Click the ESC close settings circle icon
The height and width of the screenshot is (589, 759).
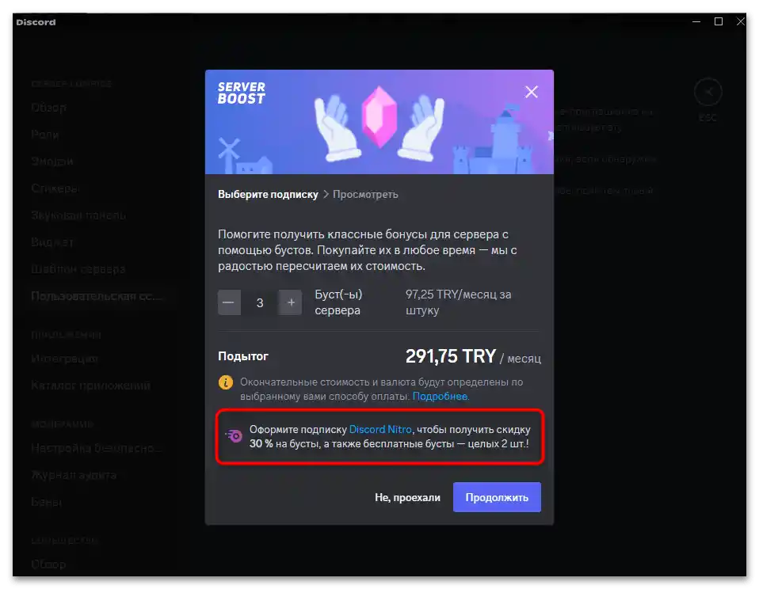click(x=708, y=92)
